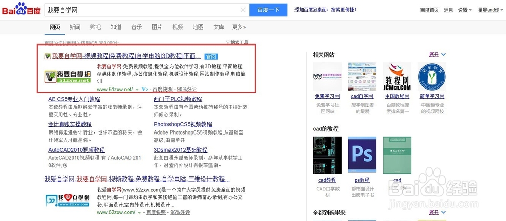Open 百度快照 for 52zxw.com result

(156, 212)
